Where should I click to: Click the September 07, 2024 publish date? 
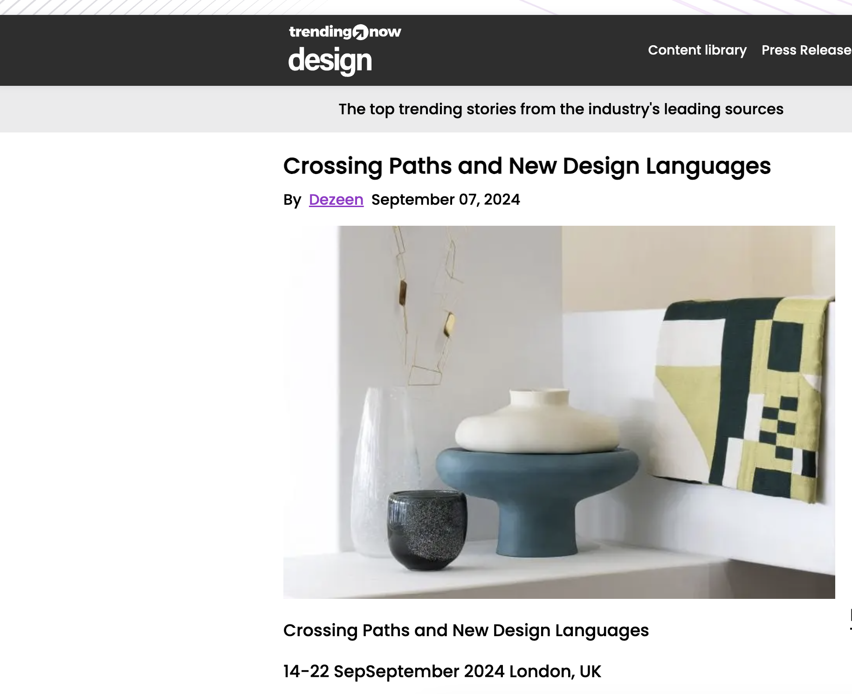point(446,200)
